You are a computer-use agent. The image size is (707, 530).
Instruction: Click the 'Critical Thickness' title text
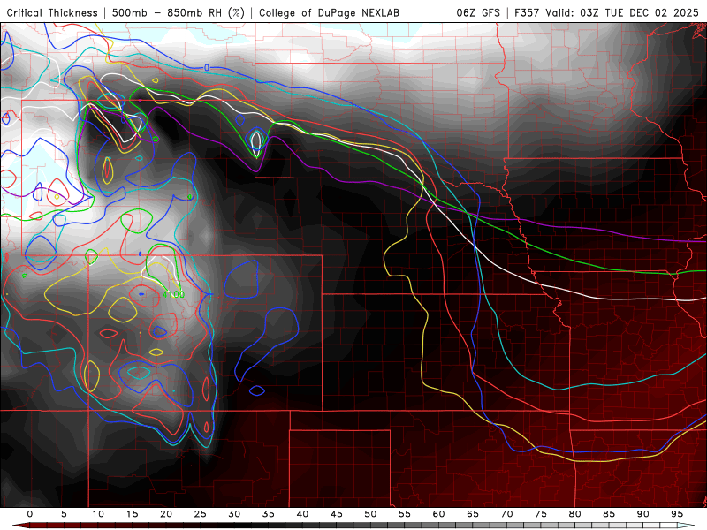(x=52, y=13)
